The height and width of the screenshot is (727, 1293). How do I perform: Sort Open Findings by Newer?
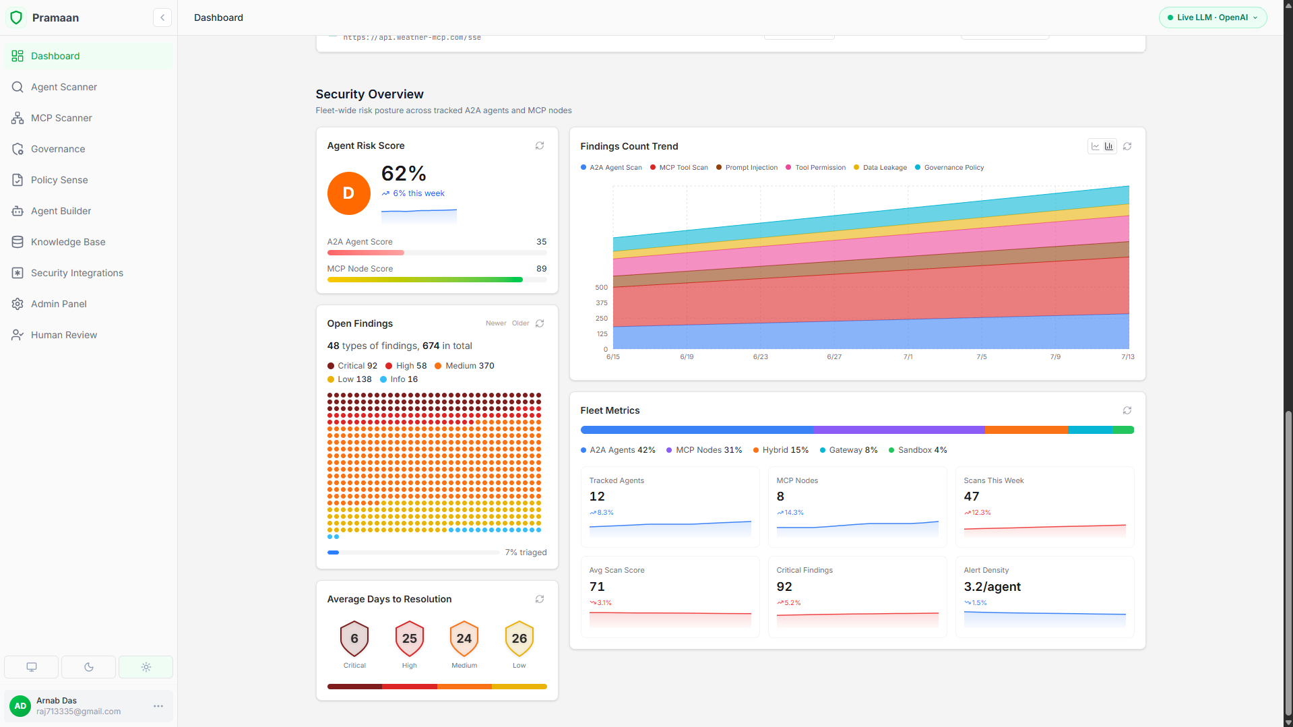496,323
